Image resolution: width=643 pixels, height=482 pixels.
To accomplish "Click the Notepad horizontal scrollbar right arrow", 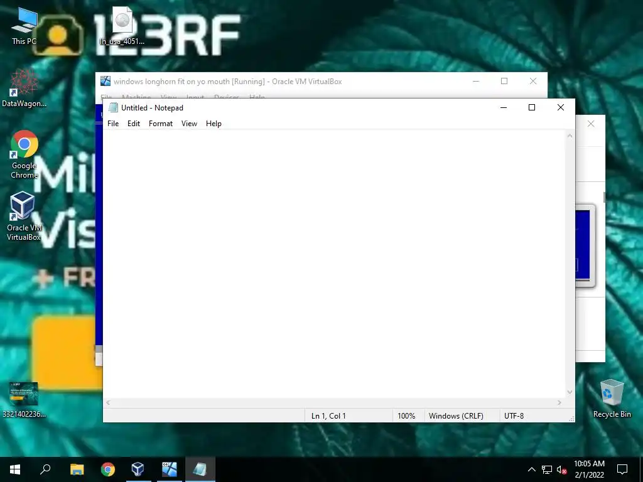I will coord(559,403).
